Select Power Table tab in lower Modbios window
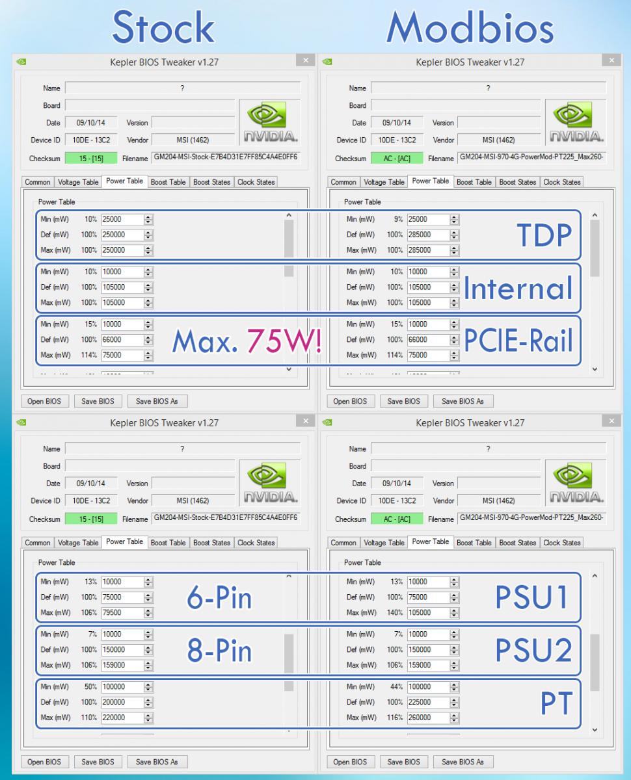Screen dimensions: 631x780 point(431,542)
